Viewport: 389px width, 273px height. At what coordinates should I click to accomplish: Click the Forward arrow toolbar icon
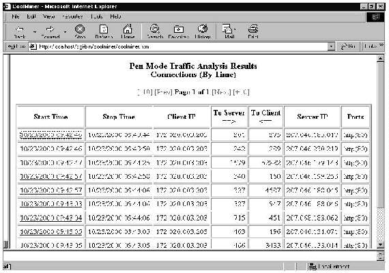50,29
